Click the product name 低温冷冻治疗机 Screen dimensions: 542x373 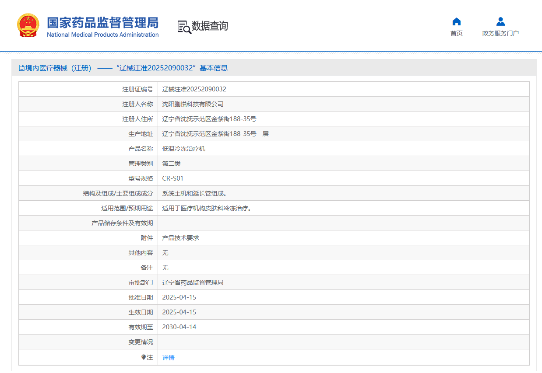pyautogui.click(x=183, y=149)
